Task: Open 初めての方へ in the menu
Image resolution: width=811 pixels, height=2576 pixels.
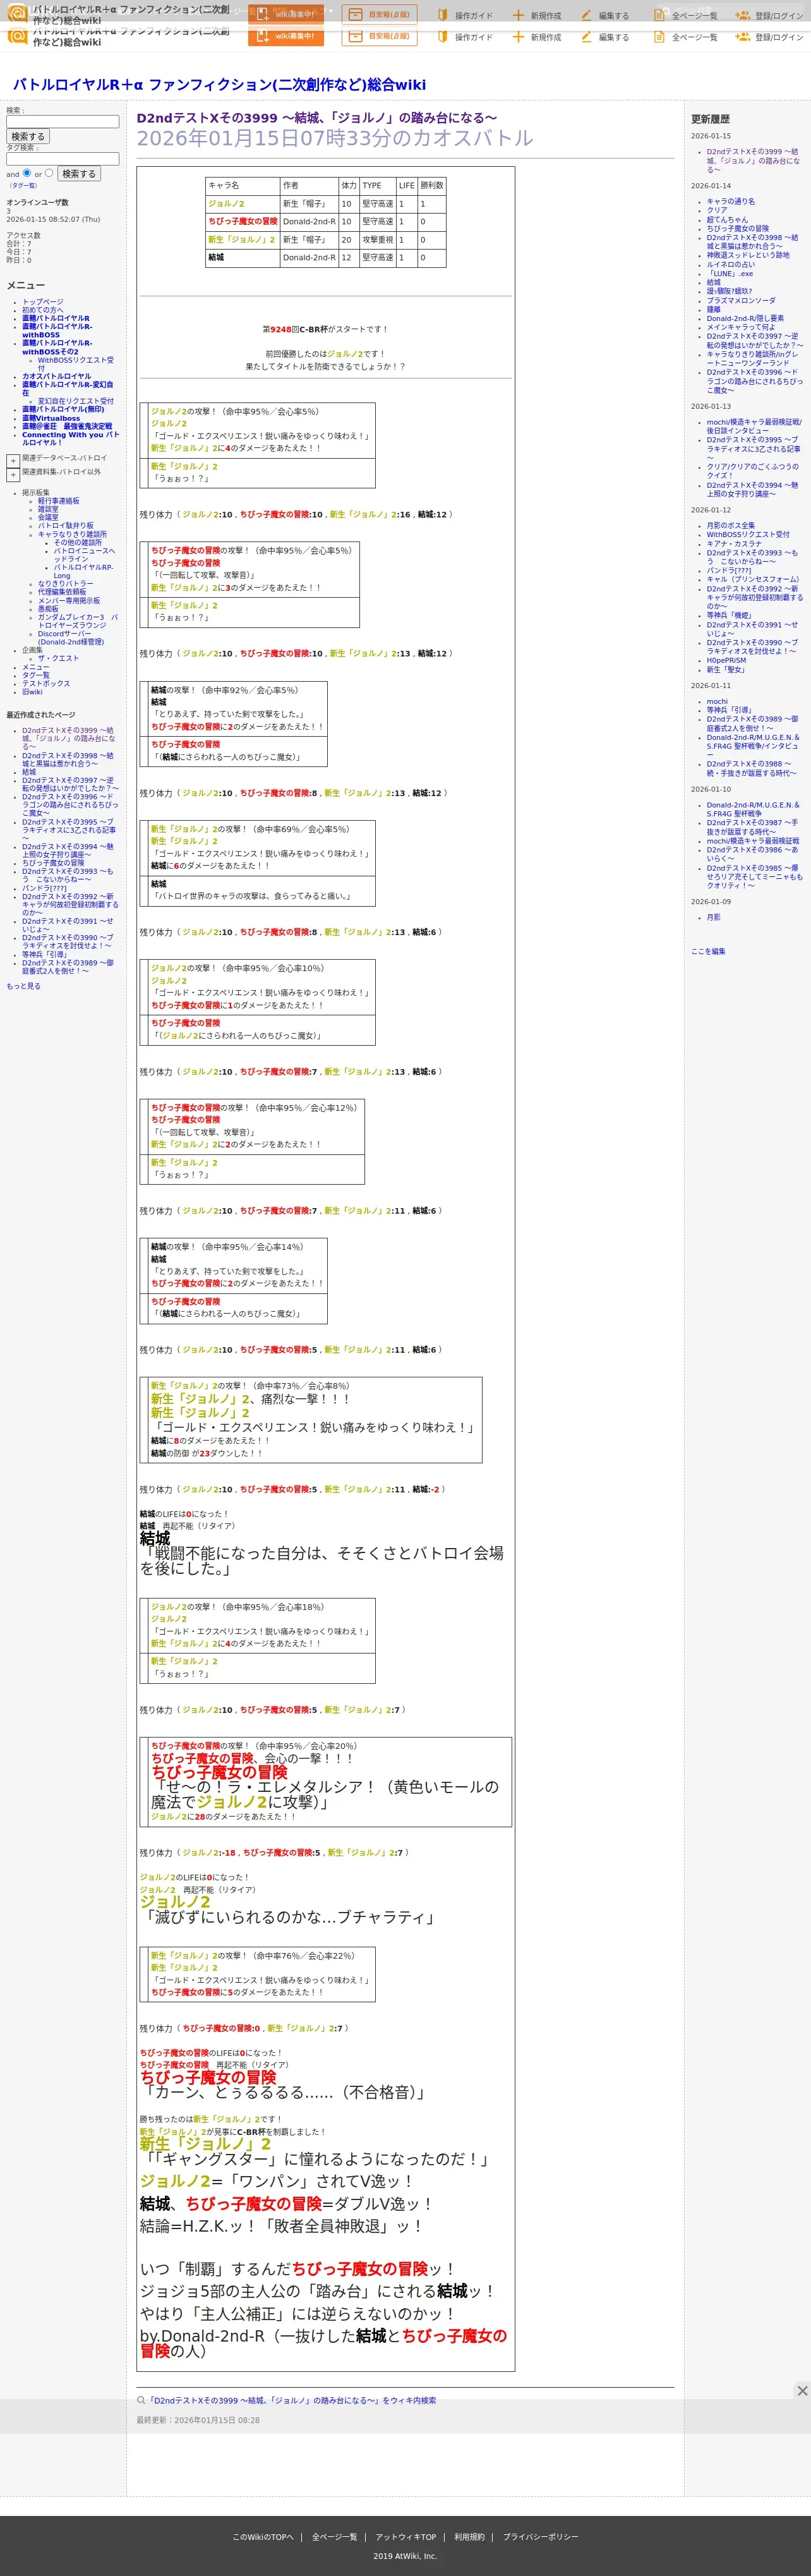Action: (x=43, y=310)
